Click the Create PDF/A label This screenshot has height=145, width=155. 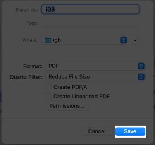click(x=70, y=87)
